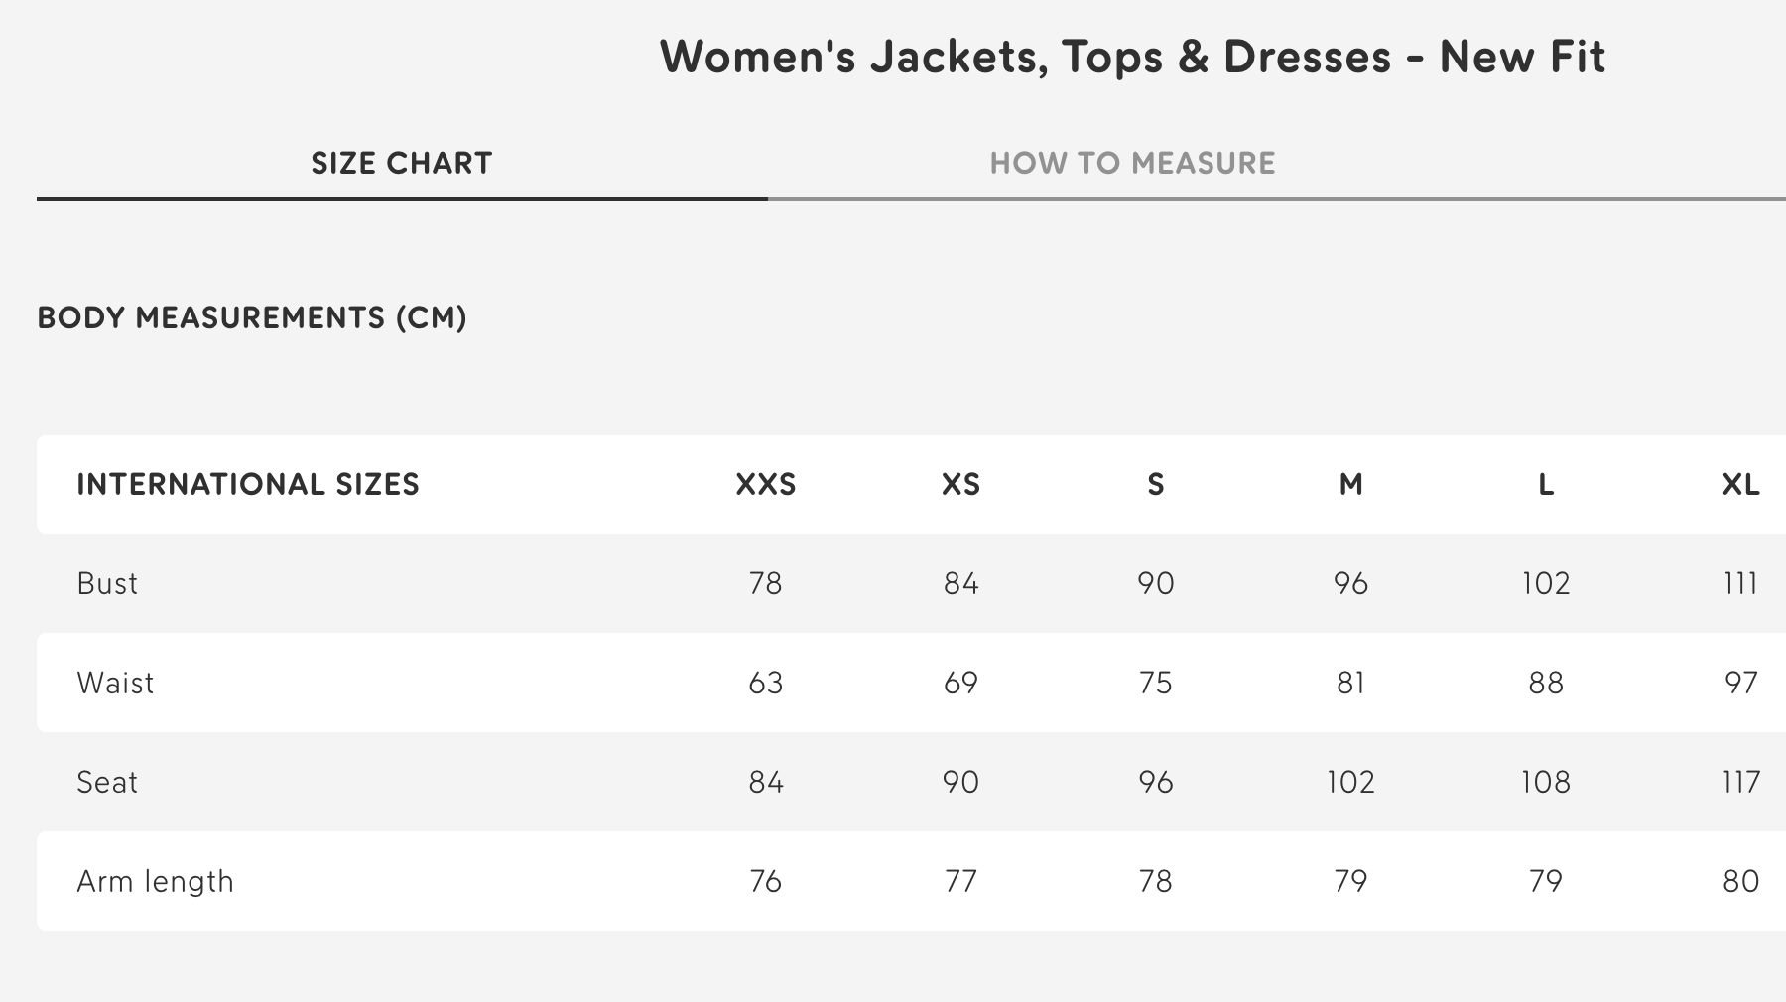The image size is (1786, 1002).
Task: Click the XXS column header
Action: [764, 485]
